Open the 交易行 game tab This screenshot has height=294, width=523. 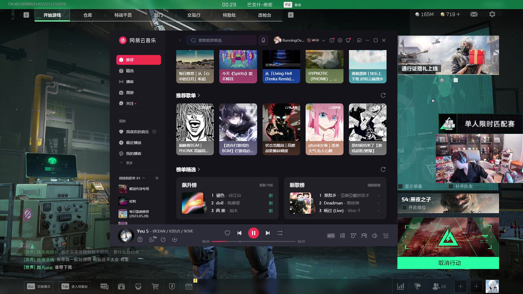pos(194,15)
